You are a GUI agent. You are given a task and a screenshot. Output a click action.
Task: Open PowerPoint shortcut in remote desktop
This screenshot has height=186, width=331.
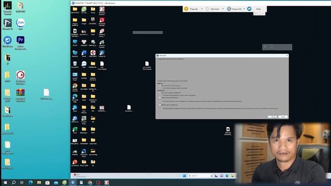[x=75, y=162]
